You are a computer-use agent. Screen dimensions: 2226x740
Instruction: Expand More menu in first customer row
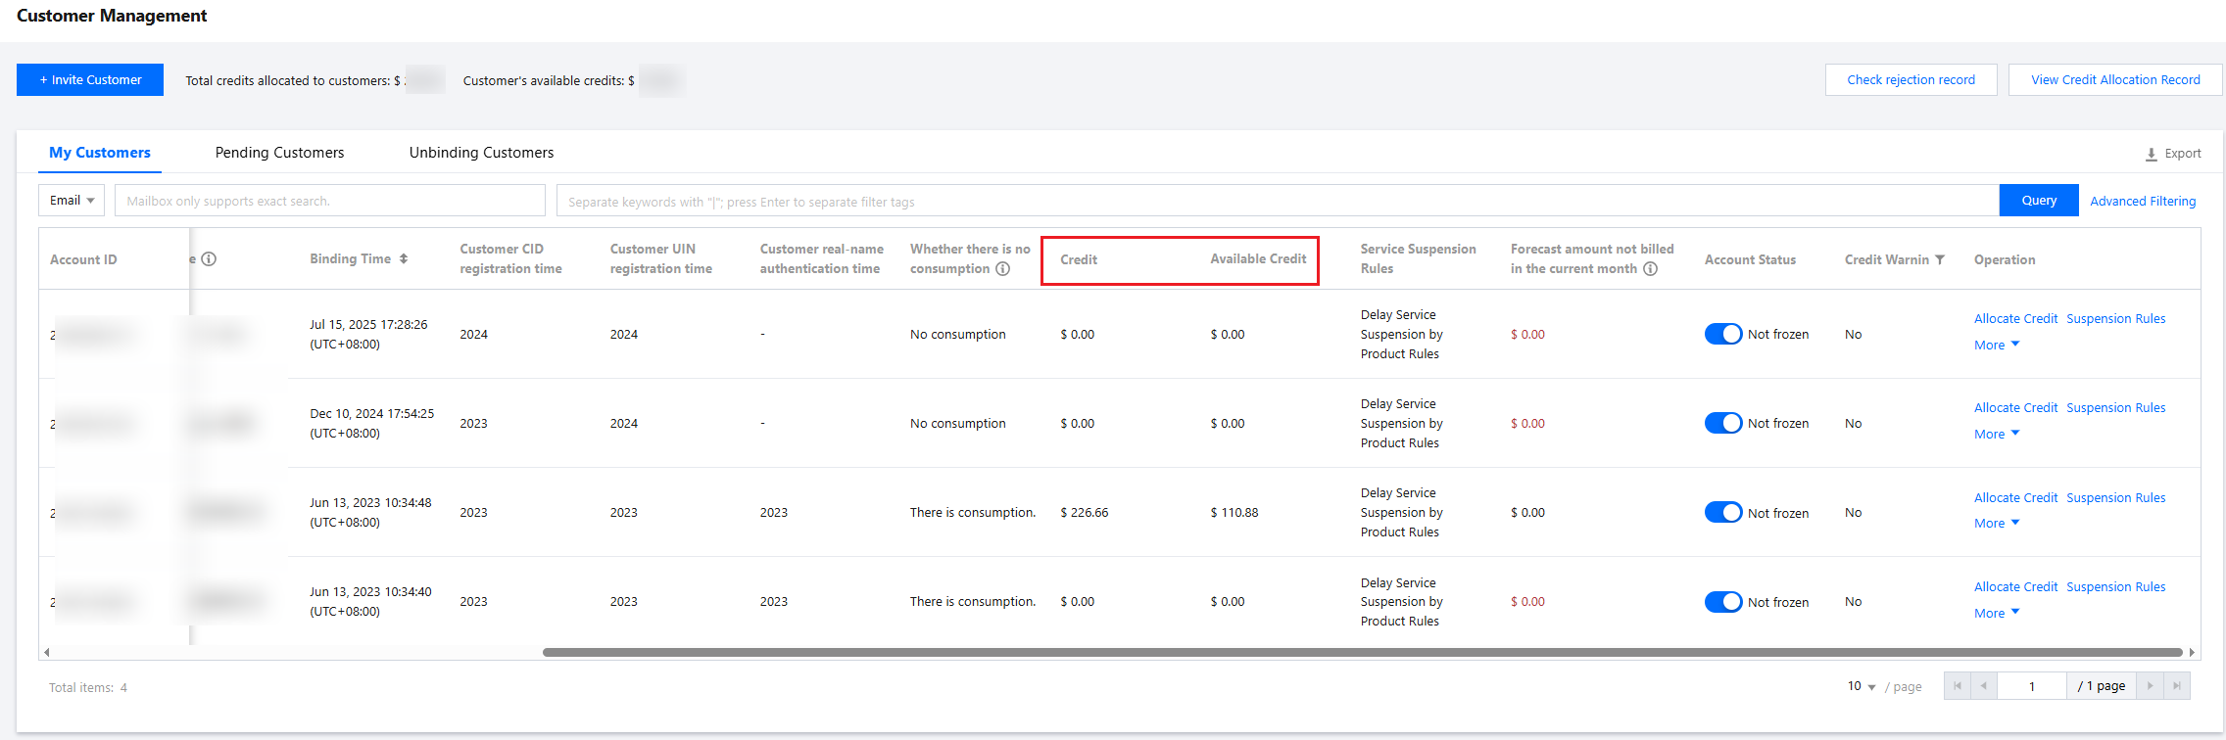click(1996, 346)
